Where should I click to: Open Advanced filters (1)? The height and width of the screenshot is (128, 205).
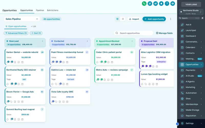coord(16,33)
